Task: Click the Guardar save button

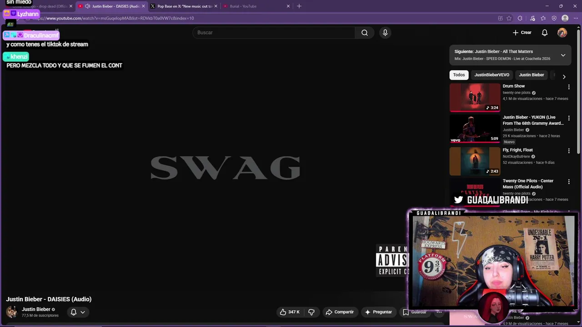Action: point(415,312)
